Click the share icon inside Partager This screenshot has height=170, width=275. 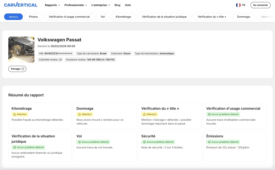[23, 69]
